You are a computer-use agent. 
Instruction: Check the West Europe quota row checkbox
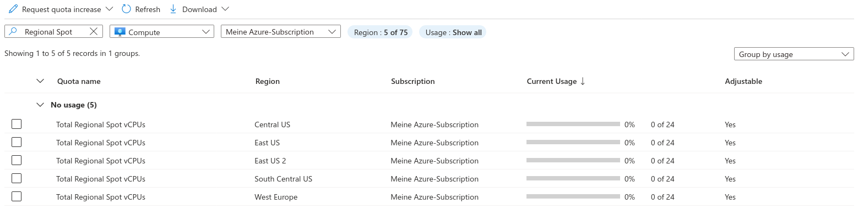click(17, 197)
